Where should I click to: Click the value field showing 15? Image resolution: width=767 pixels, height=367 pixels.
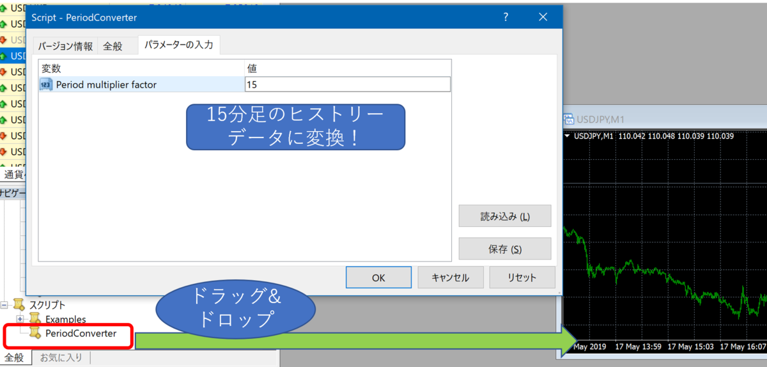coord(348,84)
